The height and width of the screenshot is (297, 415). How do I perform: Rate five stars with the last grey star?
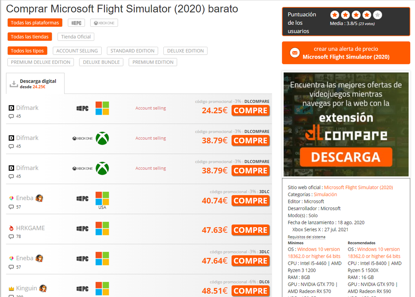[x=378, y=15]
